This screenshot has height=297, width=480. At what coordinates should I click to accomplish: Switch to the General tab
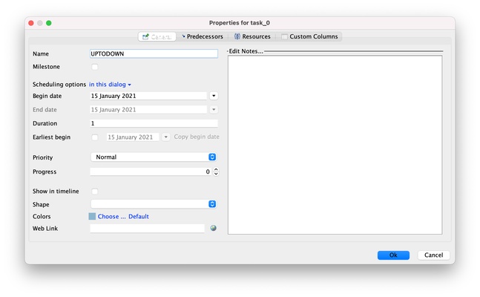tap(157, 36)
